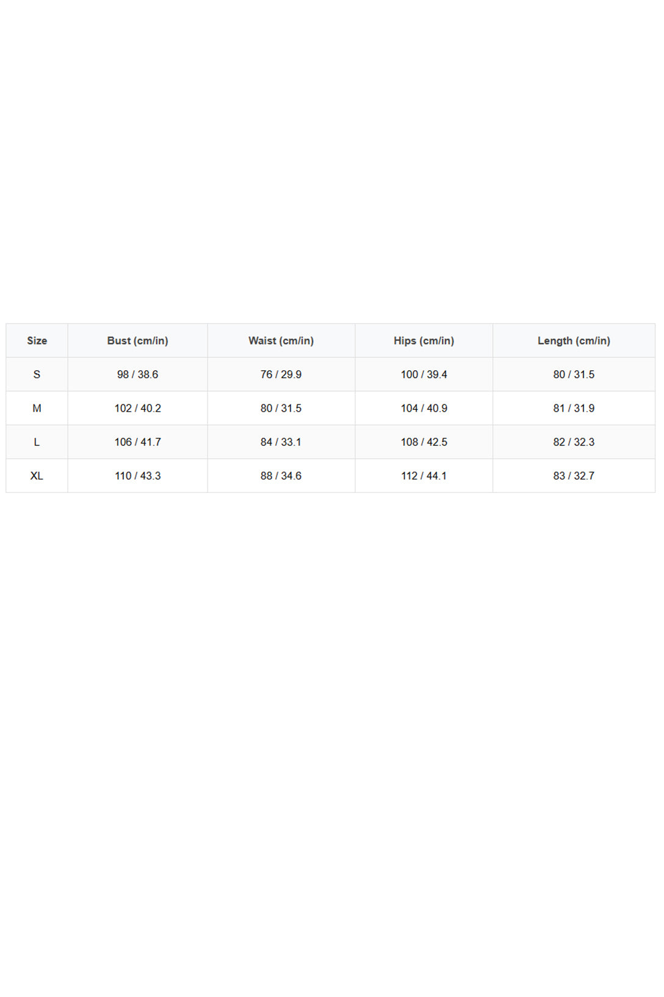Click the 82 / 32.3 length cell
Screen dimensions: 664x997
click(x=574, y=442)
